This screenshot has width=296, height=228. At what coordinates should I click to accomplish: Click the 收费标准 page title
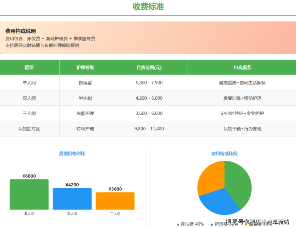pyautogui.click(x=148, y=7)
